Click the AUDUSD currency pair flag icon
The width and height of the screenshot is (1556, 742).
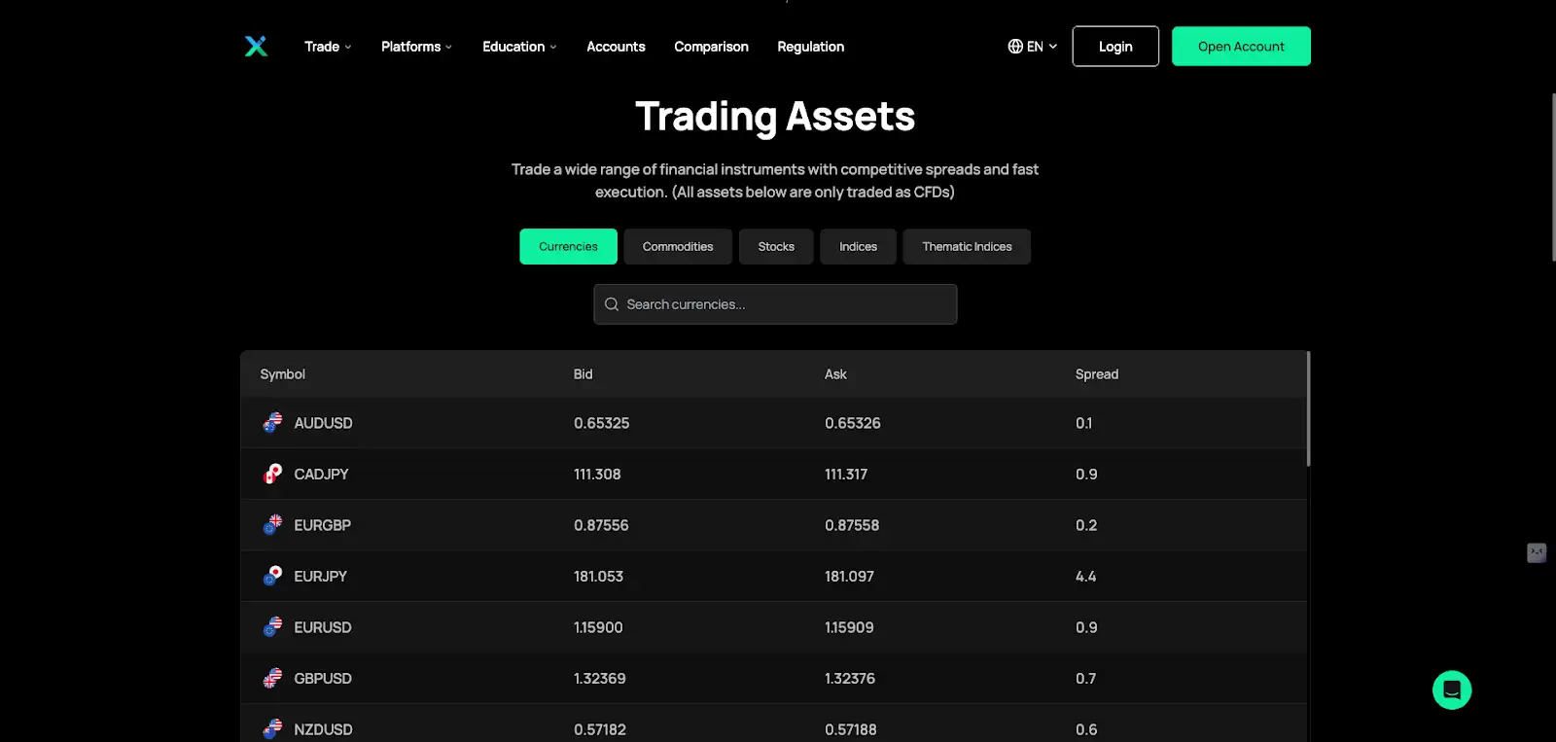pos(272,423)
